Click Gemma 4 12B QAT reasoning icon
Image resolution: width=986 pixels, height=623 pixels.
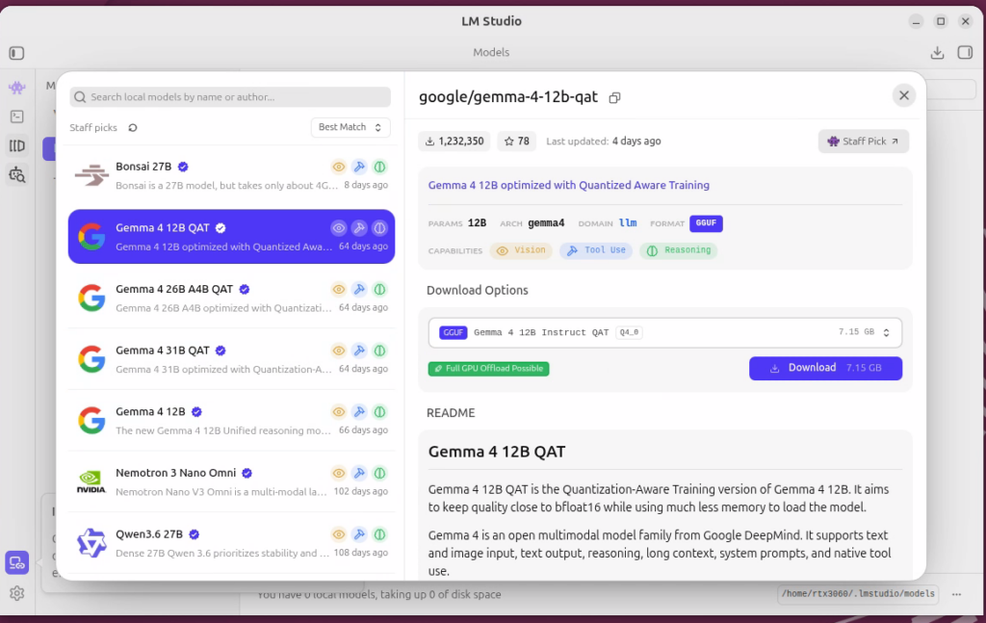(x=379, y=227)
